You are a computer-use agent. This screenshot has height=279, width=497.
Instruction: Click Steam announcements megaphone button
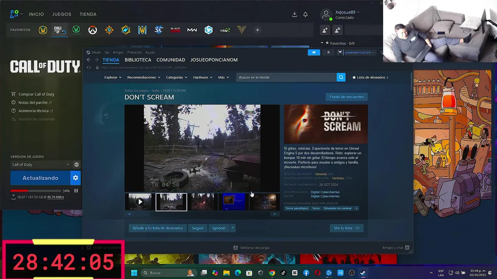click(x=314, y=52)
